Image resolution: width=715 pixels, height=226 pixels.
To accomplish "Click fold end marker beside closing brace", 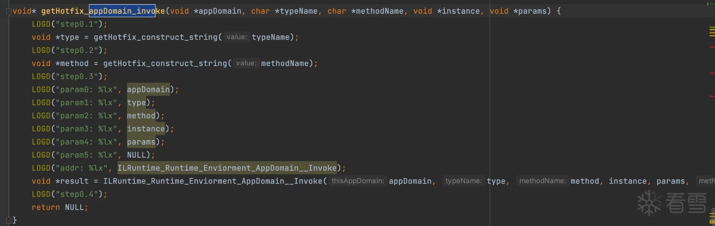I will pos(9,220).
